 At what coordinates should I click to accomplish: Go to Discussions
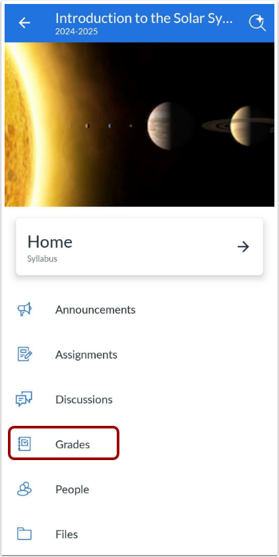[139, 399]
